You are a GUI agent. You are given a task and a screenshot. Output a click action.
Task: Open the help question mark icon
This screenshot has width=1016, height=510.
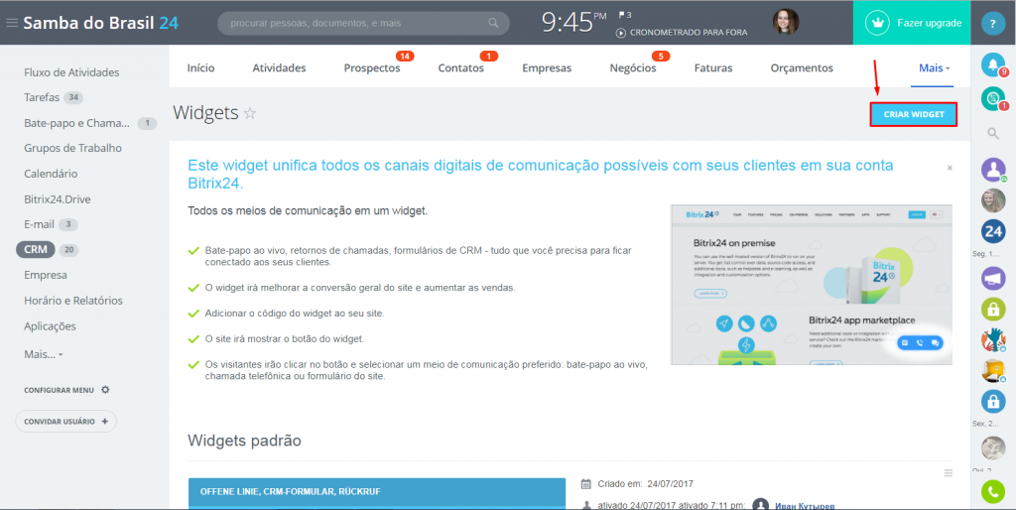tap(992, 24)
